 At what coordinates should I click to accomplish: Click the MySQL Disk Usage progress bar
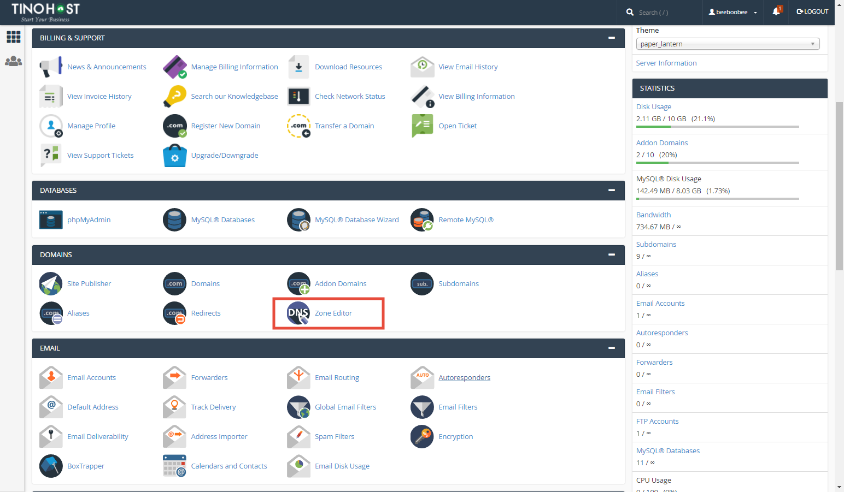tap(717, 199)
